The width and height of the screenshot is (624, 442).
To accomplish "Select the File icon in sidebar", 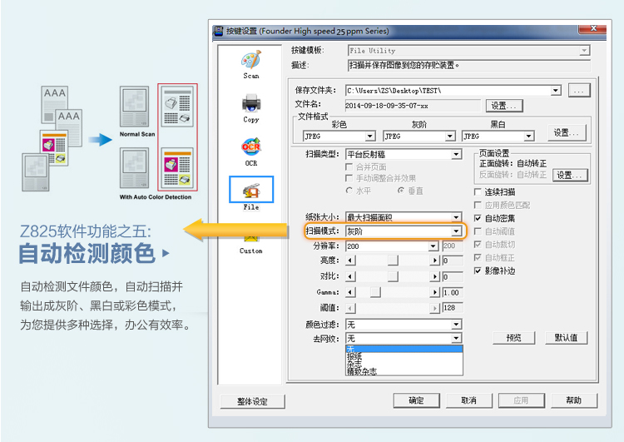I will coord(251,191).
